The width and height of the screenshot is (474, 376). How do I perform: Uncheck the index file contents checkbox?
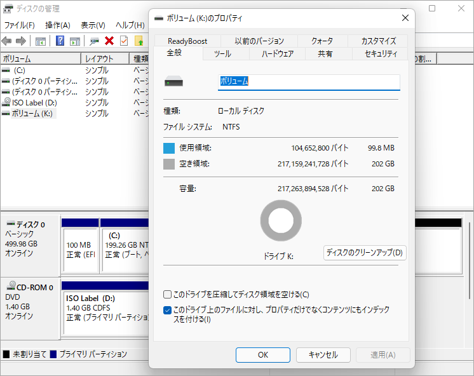coord(168,310)
